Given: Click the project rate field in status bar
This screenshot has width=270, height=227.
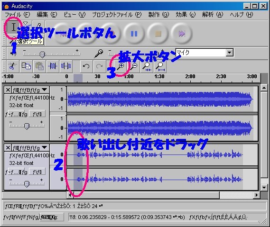Looking at the screenshot, I should [x=52, y=218].
